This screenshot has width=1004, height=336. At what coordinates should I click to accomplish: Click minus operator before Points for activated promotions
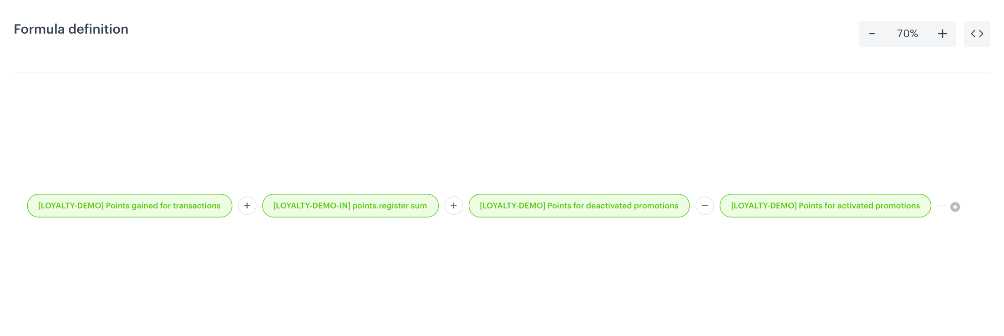705,206
